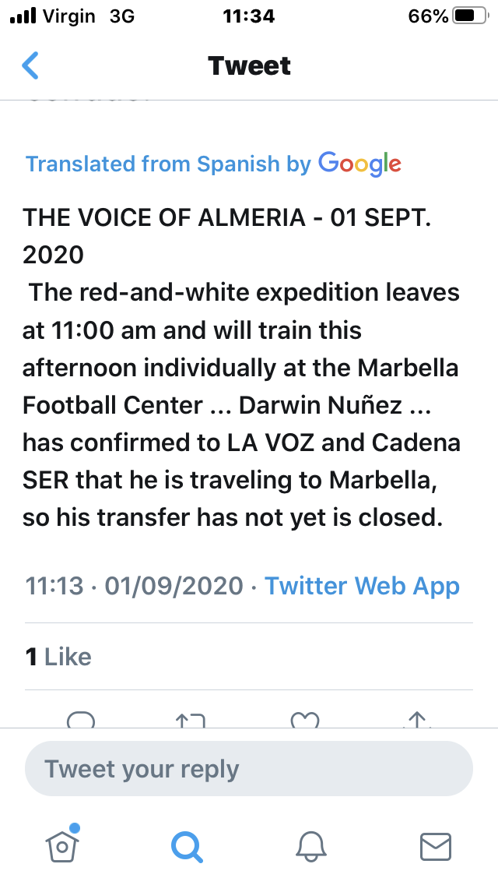Open the Twitter Web App link
The image size is (498, 885).
[362, 586]
